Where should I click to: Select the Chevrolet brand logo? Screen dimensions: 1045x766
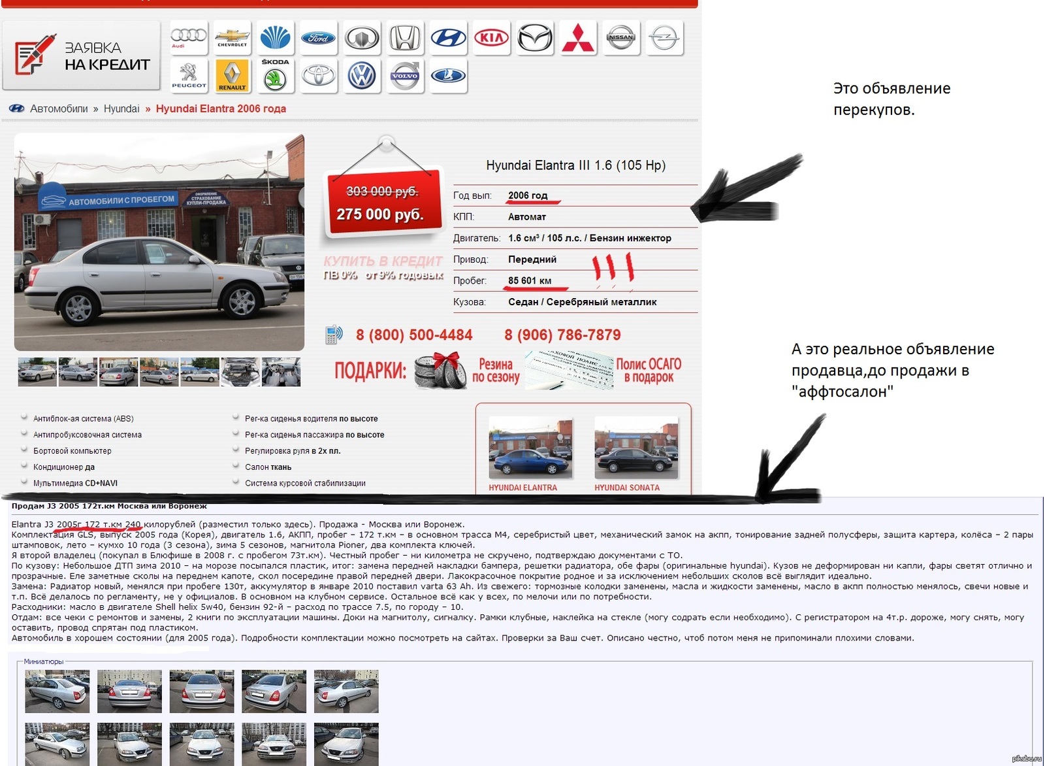232,38
